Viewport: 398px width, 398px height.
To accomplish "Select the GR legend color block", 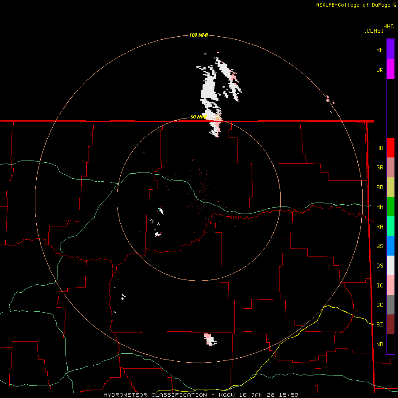I will point(390,168).
